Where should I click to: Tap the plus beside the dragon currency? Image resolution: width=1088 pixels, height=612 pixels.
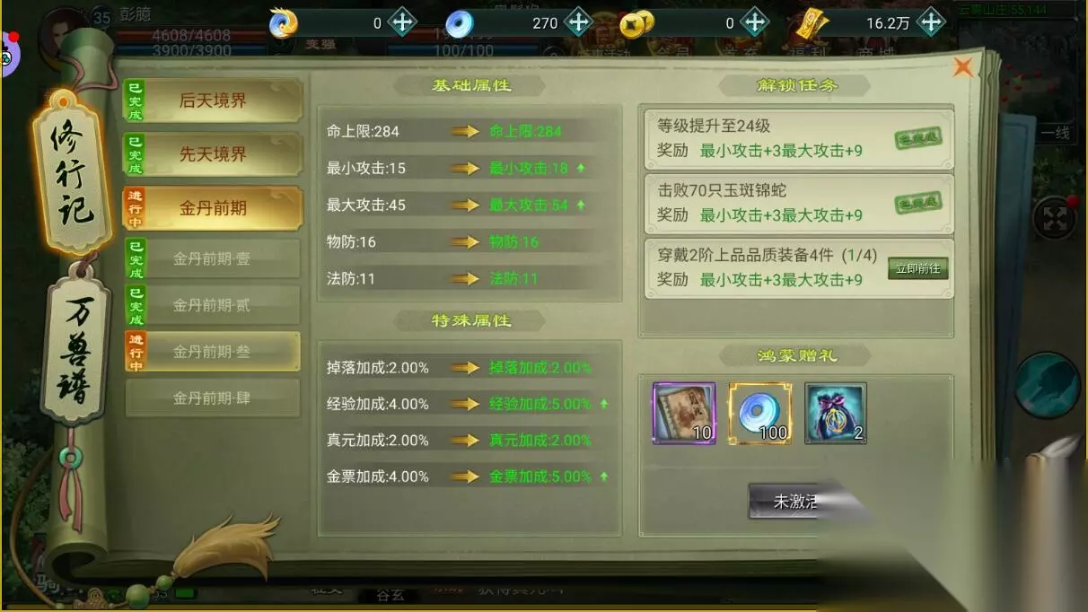[x=401, y=22]
